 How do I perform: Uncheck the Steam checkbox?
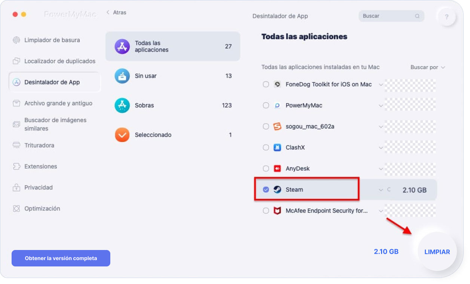pos(266,189)
